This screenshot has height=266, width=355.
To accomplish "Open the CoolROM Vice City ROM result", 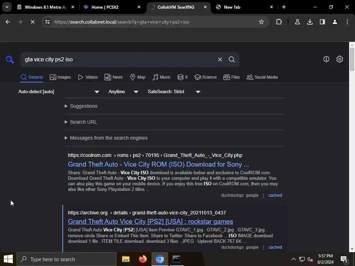I will [158, 164].
